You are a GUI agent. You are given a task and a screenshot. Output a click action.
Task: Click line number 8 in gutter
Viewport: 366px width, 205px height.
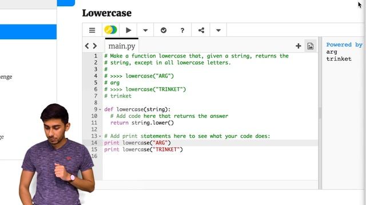pyautogui.click(x=96, y=102)
